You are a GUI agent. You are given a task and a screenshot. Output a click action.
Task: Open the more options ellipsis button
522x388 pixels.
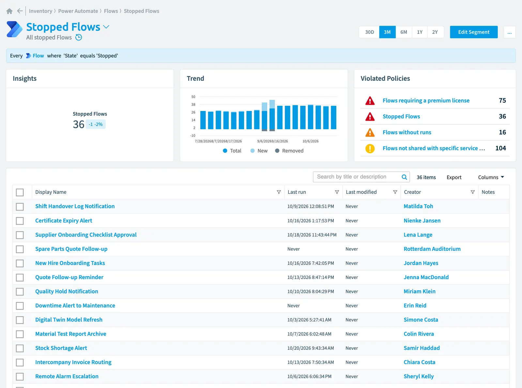point(510,32)
